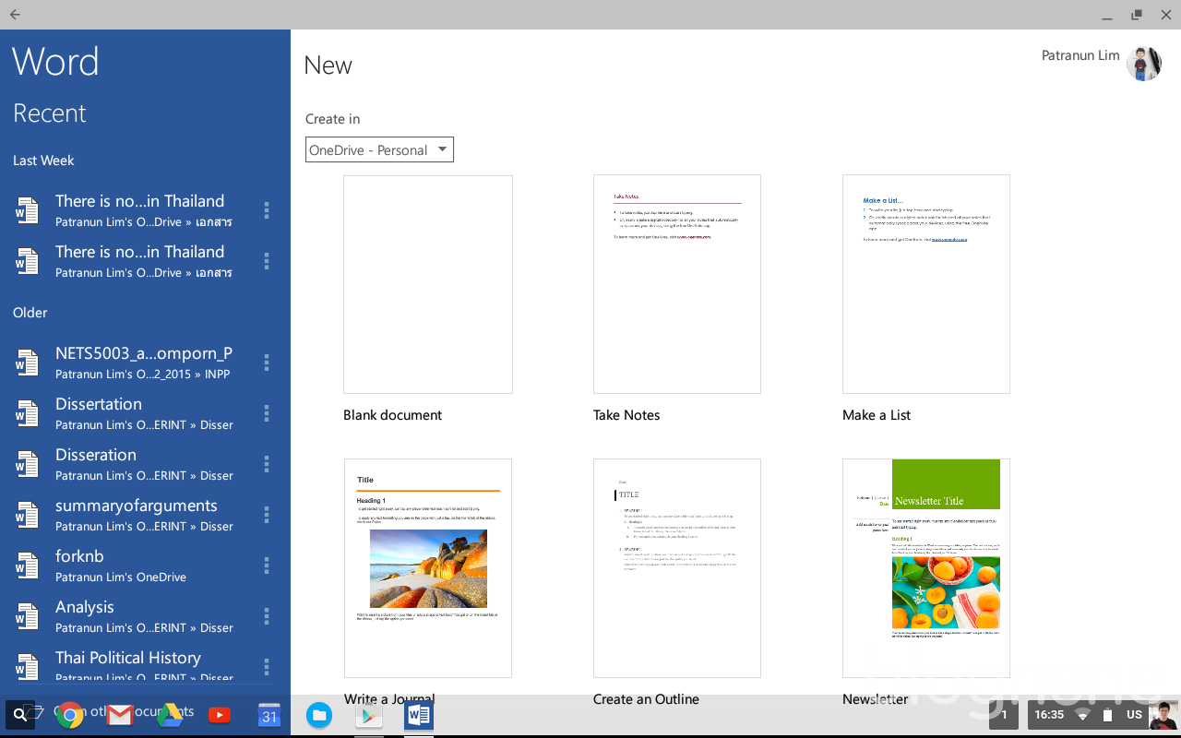Click the Wi-Fi icon in system tray
This screenshot has width=1181, height=738.
click(x=1083, y=715)
